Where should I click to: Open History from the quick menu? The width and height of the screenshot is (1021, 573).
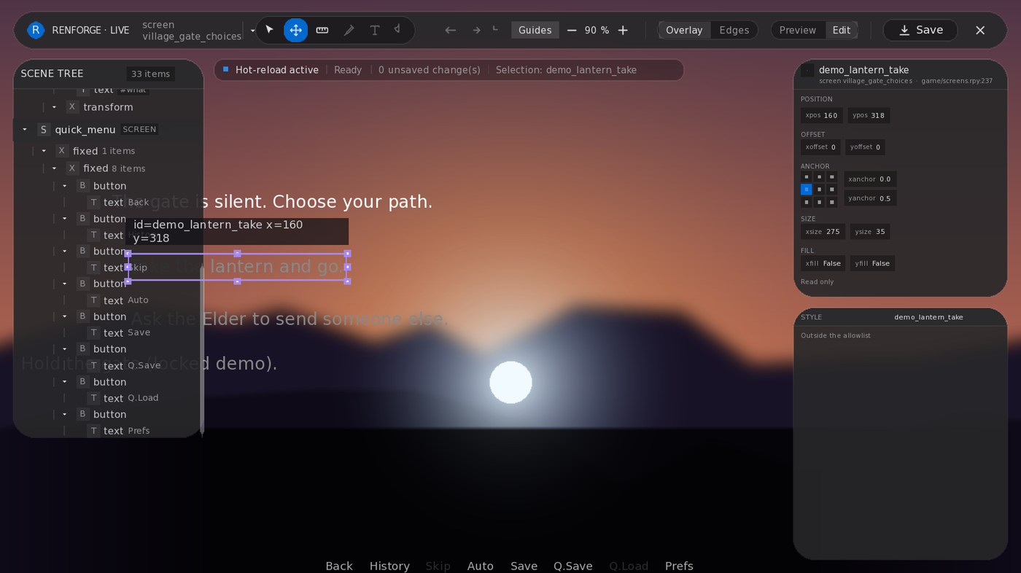[x=389, y=566]
